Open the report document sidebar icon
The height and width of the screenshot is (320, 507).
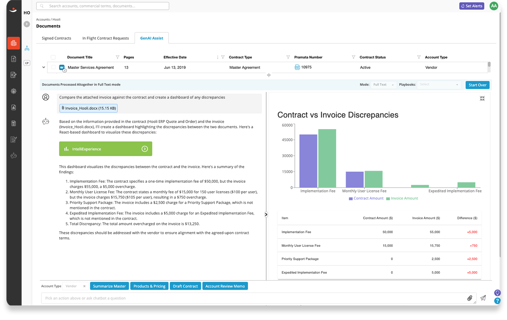(14, 123)
